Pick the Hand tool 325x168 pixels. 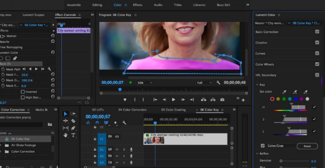(x=65, y=135)
